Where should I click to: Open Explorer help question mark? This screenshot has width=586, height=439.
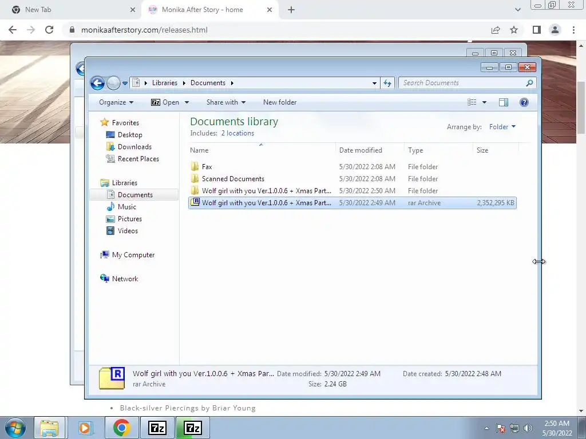click(x=524, y=102)
